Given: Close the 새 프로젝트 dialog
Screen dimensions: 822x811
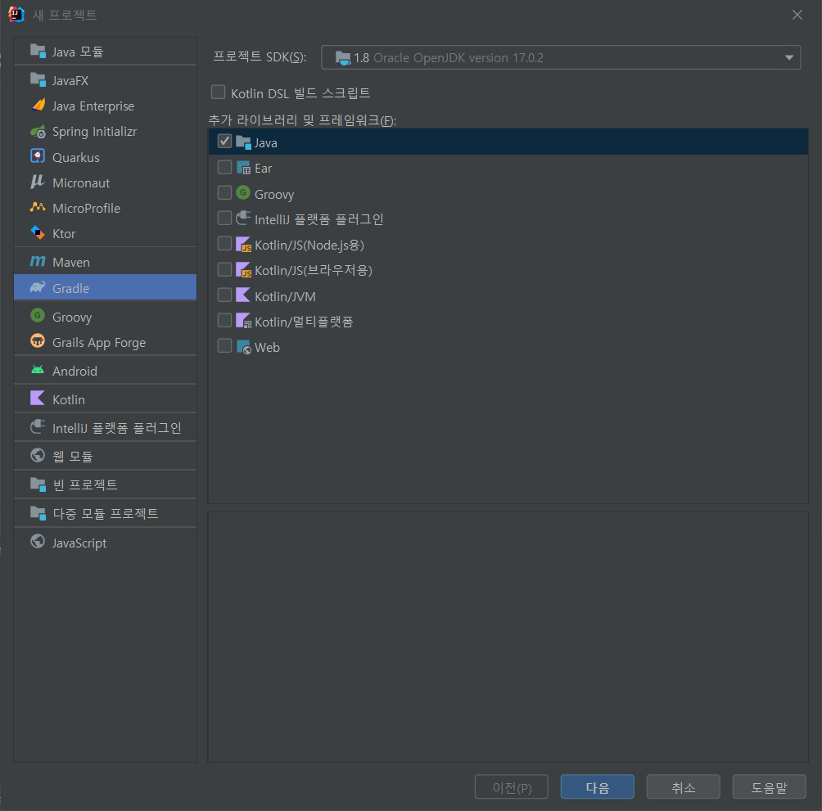Looking at the screenshot, I should click(797, 15).
